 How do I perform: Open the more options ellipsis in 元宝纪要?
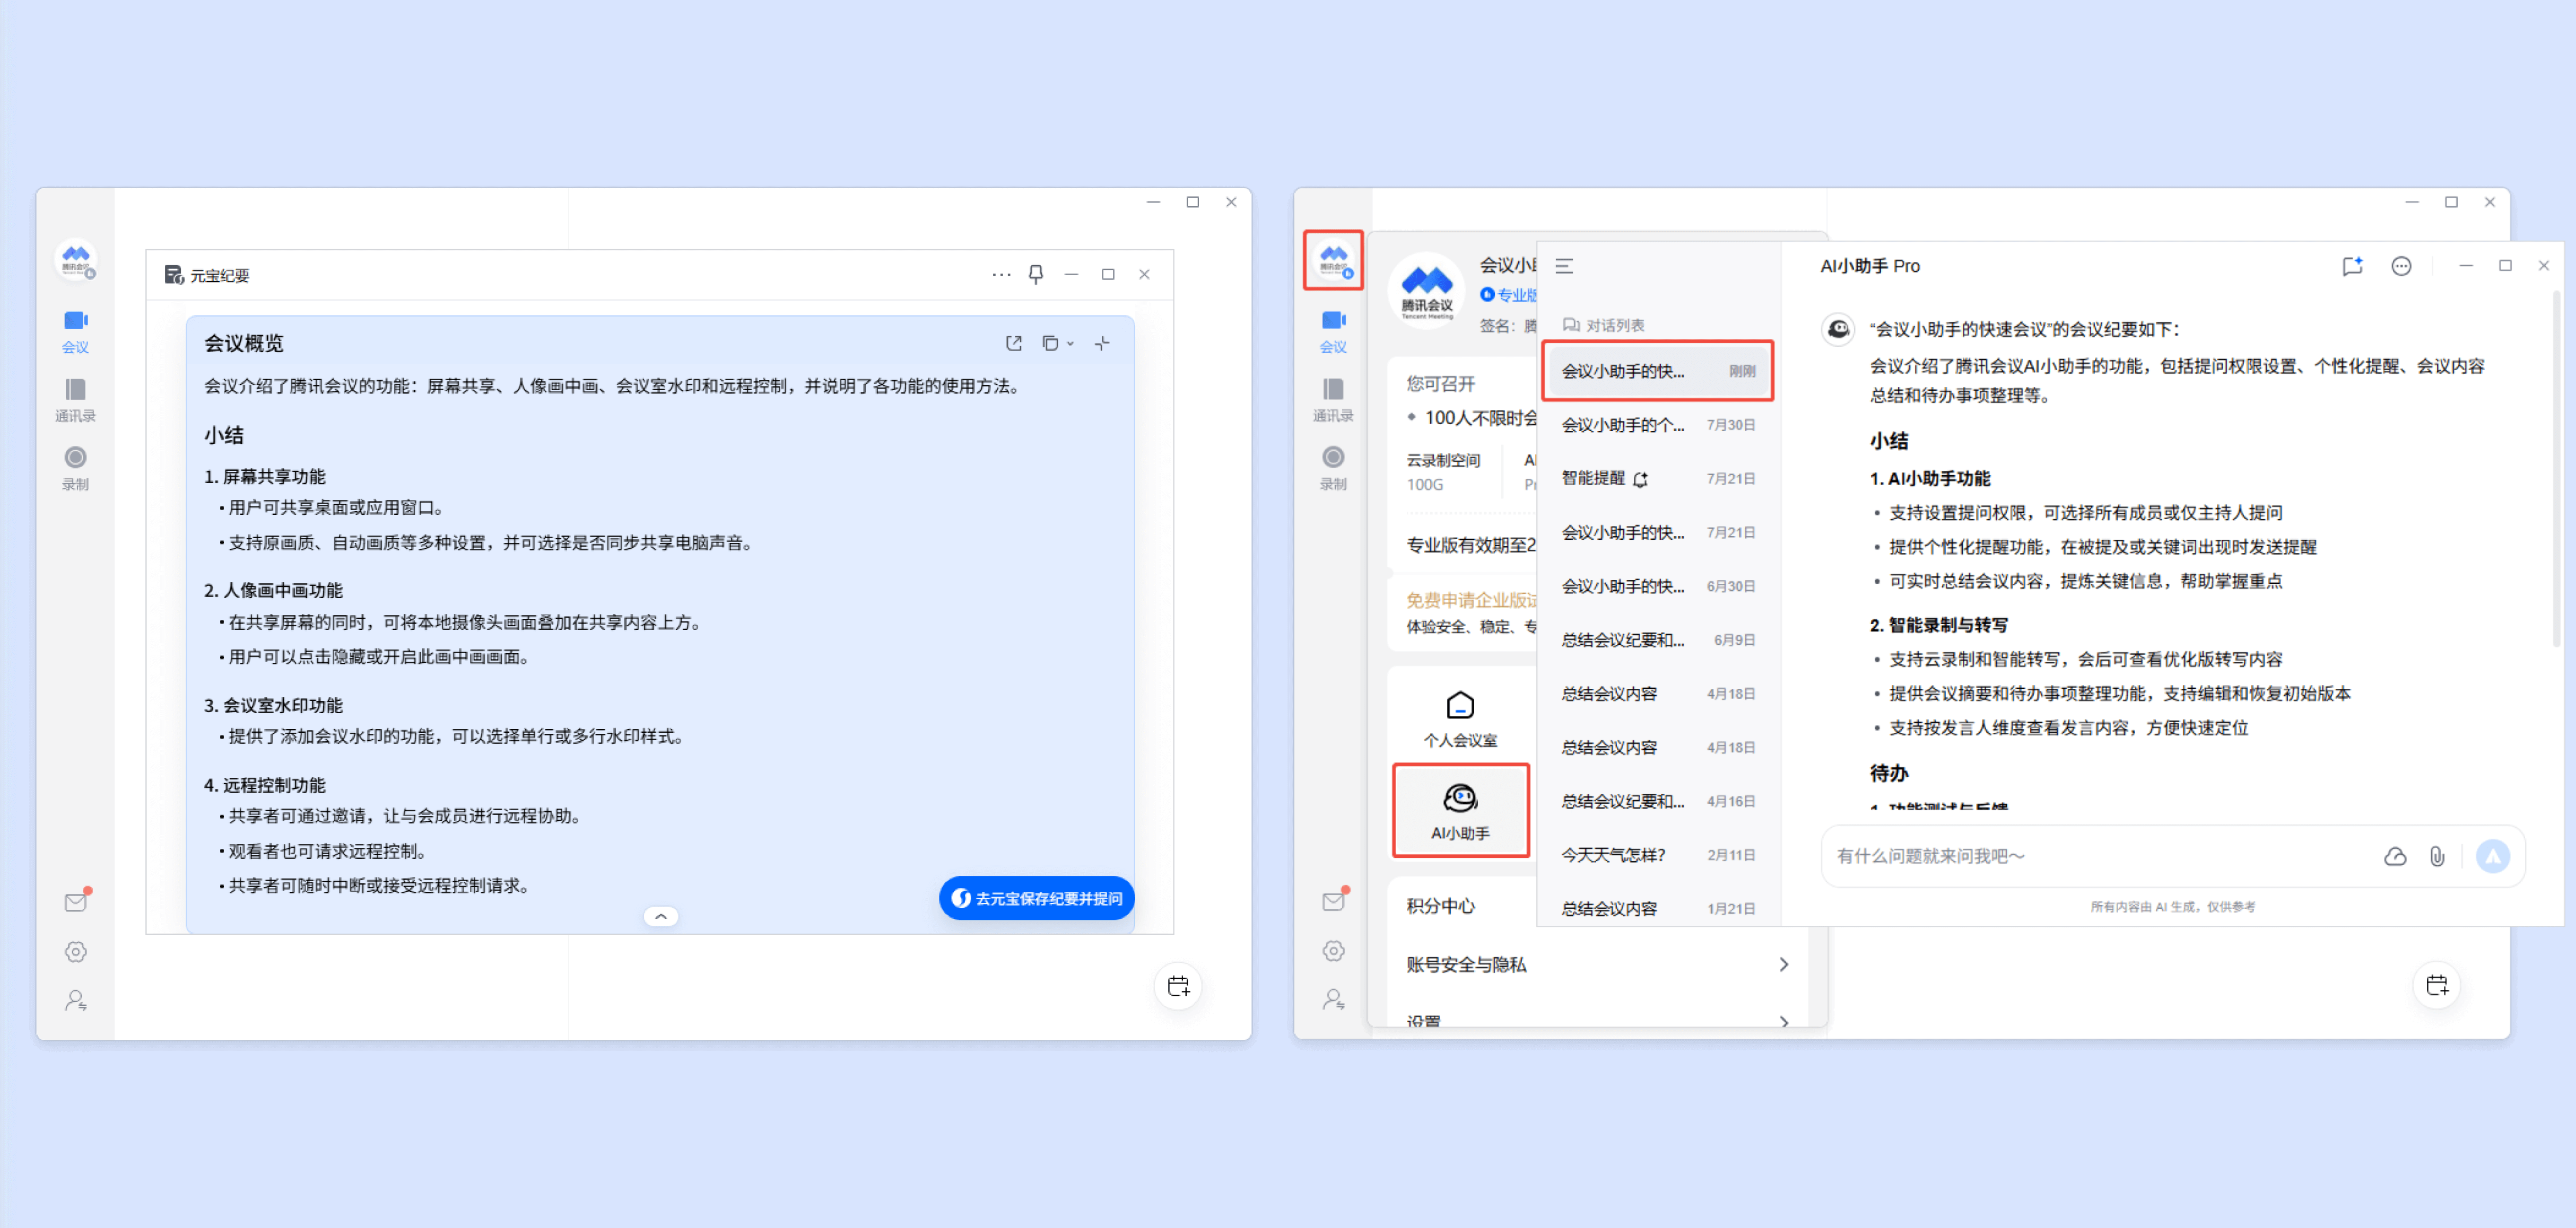tap(1001, 274)
